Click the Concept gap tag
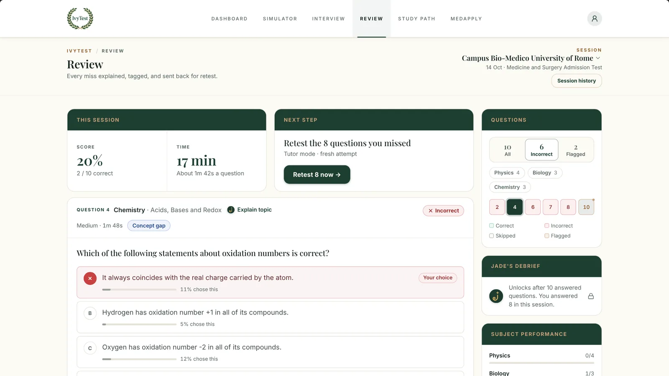The image size is (669, 376). [149, 226]
